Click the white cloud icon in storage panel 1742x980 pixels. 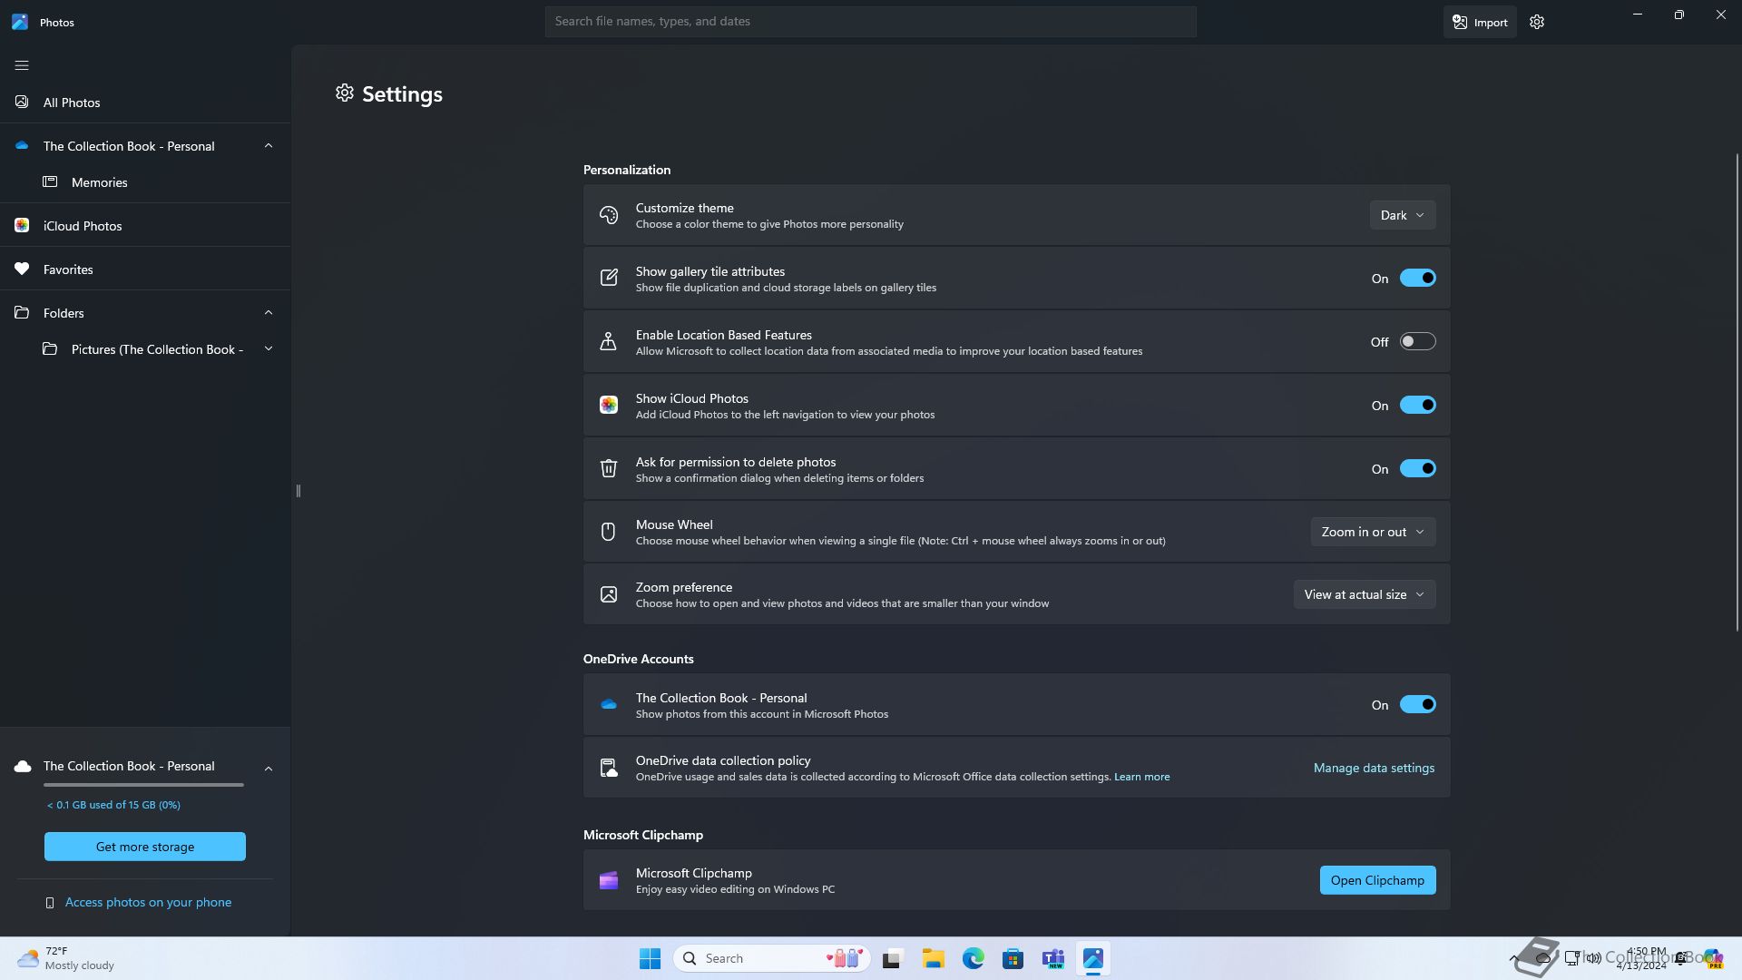pos(23,767)
